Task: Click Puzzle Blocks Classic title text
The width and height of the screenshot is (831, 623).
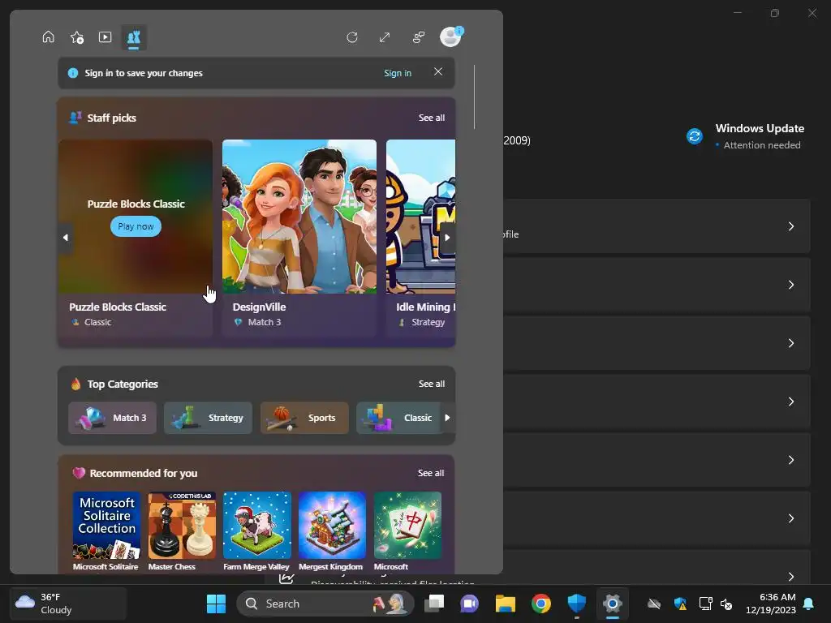Action: 118,307
